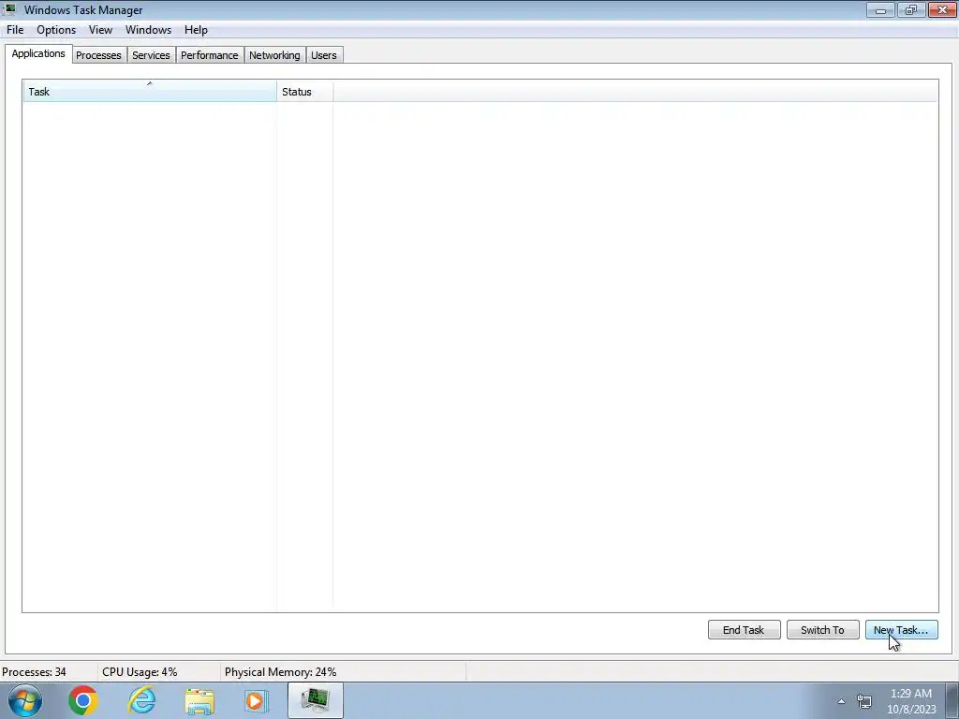959x719 pixels.
Task: Restore down the Task Manager window
Action: [911, 9]
